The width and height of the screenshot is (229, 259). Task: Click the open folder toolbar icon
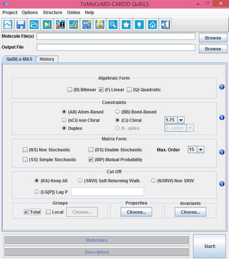[x=34, y=25]
